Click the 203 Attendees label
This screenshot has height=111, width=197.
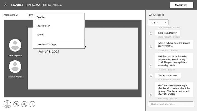(x=156, y=15)
